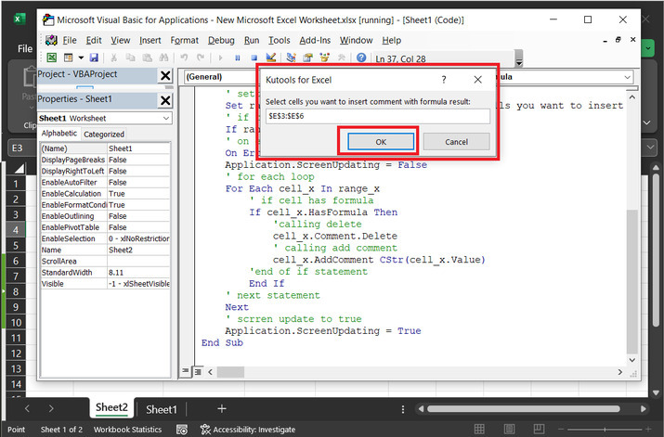664x437 pixels.
Task: Open the Add-Ins menu
Action: (x=315, y=41)
